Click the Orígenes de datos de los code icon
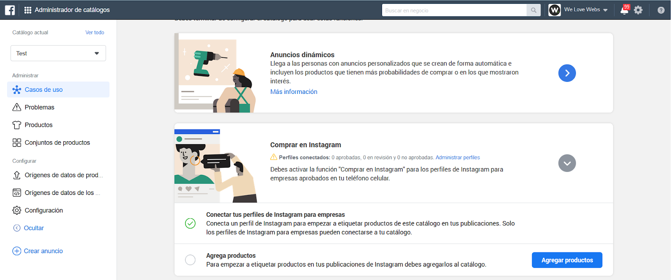This screenshot has width=671, height=280. 17,193
